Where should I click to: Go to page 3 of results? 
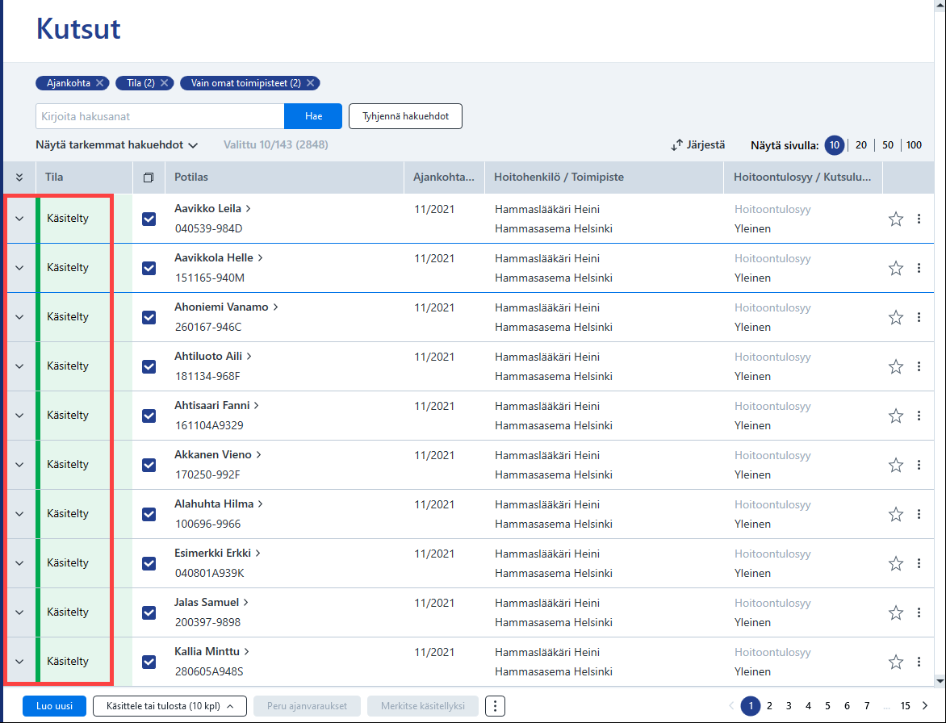[789, 706]
